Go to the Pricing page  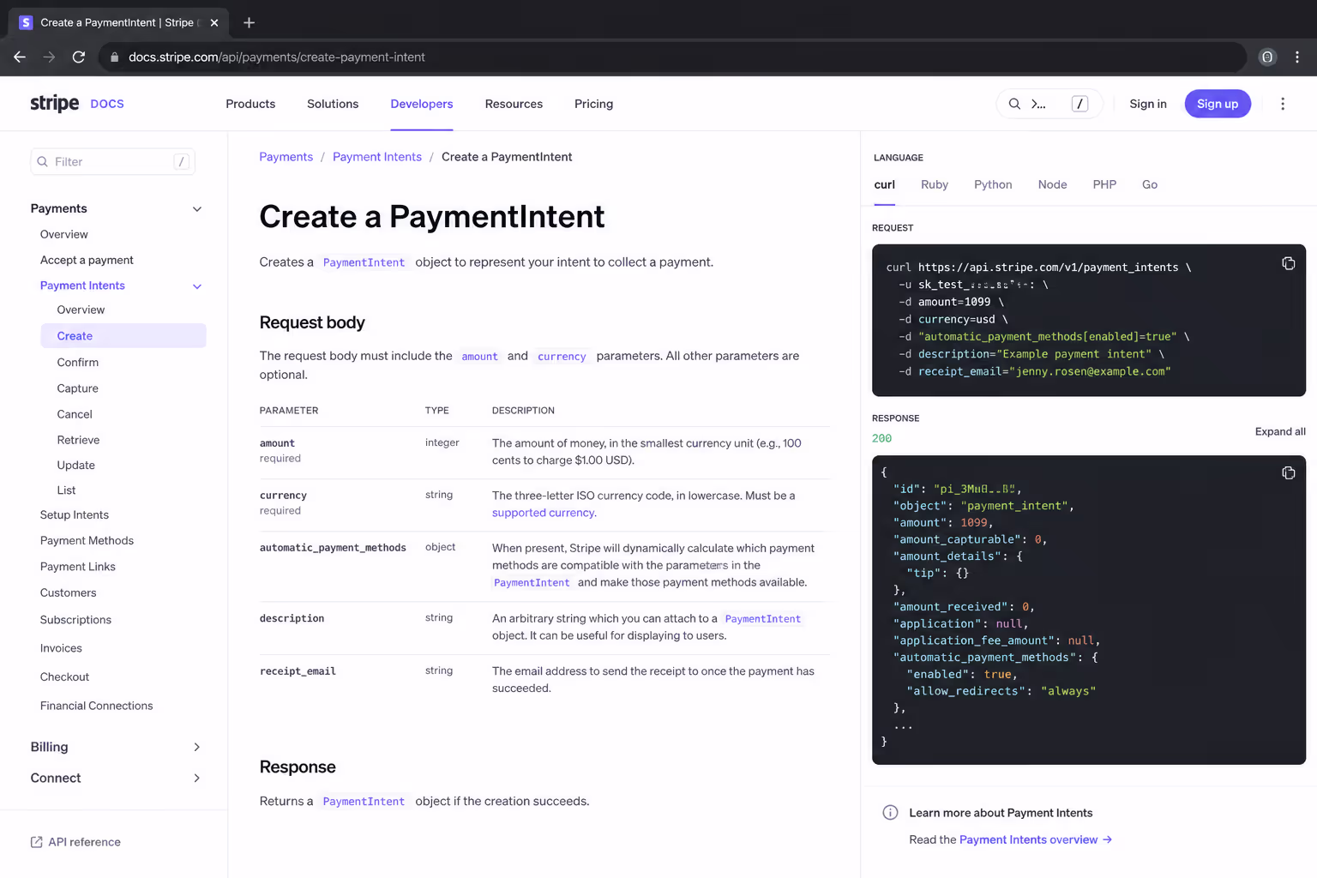(593, 104)
